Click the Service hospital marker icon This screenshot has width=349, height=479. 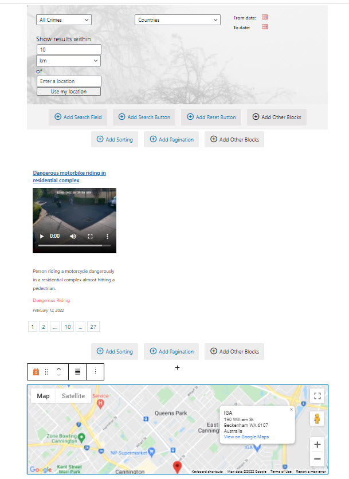coord(100,404)
